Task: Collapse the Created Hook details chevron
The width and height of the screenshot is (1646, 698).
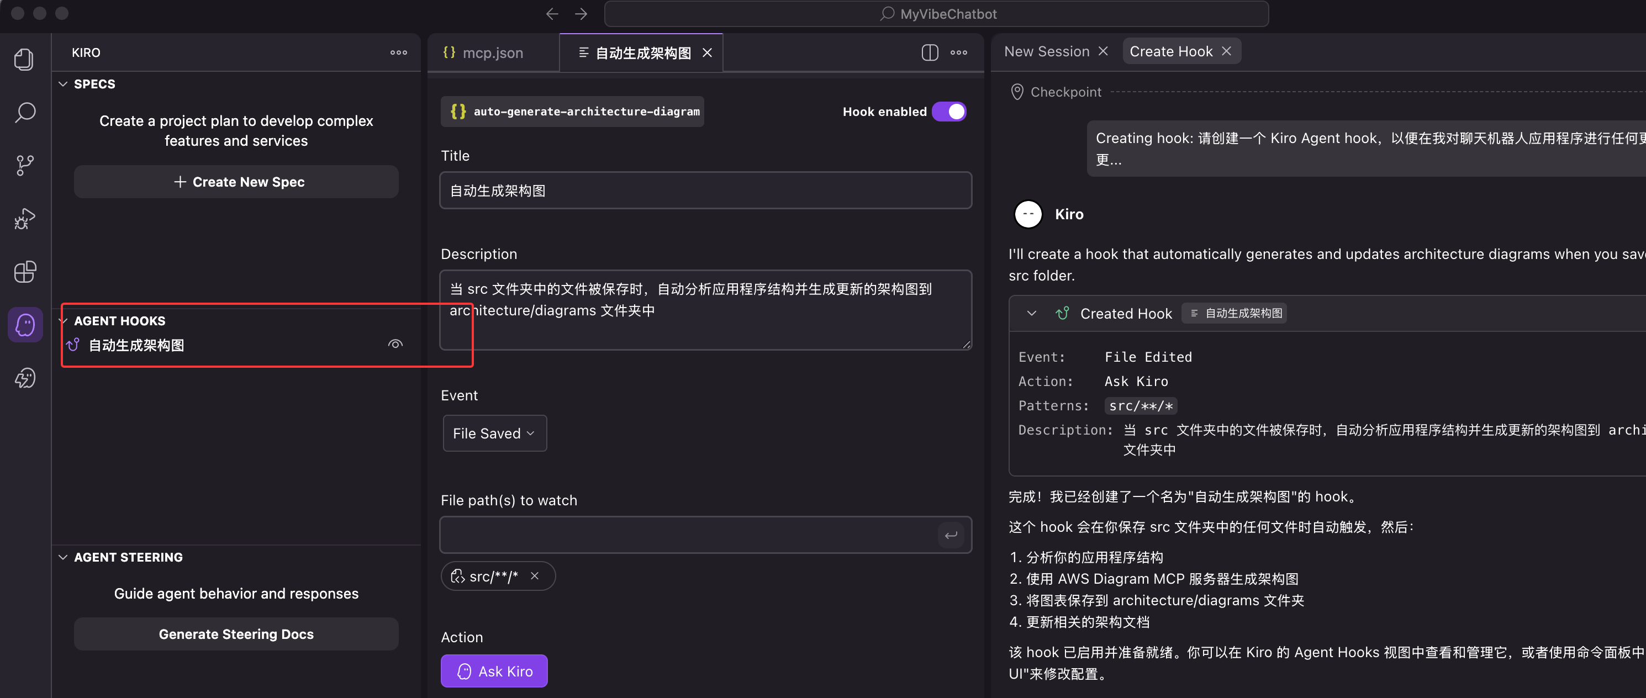Action: [1031, 314]
